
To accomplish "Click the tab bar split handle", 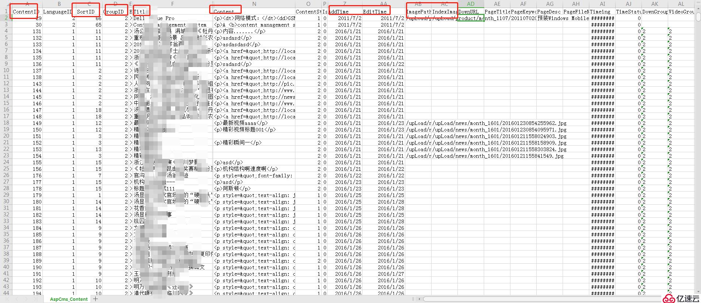I will pyautogui.click(x=413, y=299).
